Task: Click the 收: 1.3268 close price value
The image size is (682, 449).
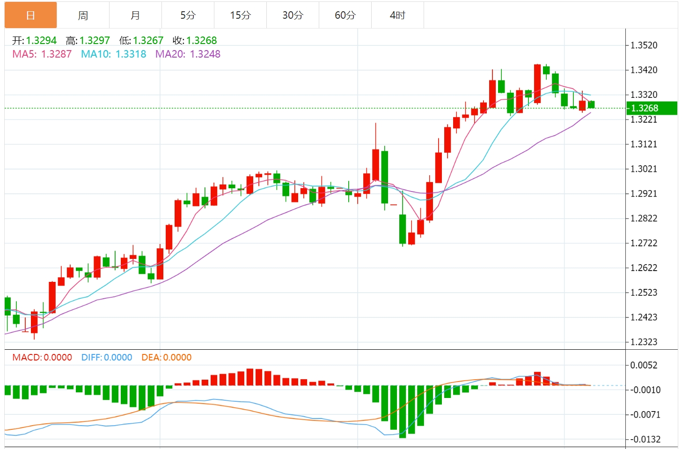Action: pos(195,41)
